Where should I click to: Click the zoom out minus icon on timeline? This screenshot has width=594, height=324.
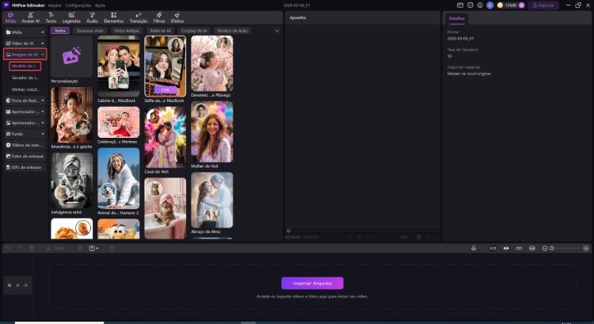[x=545, y=248]
